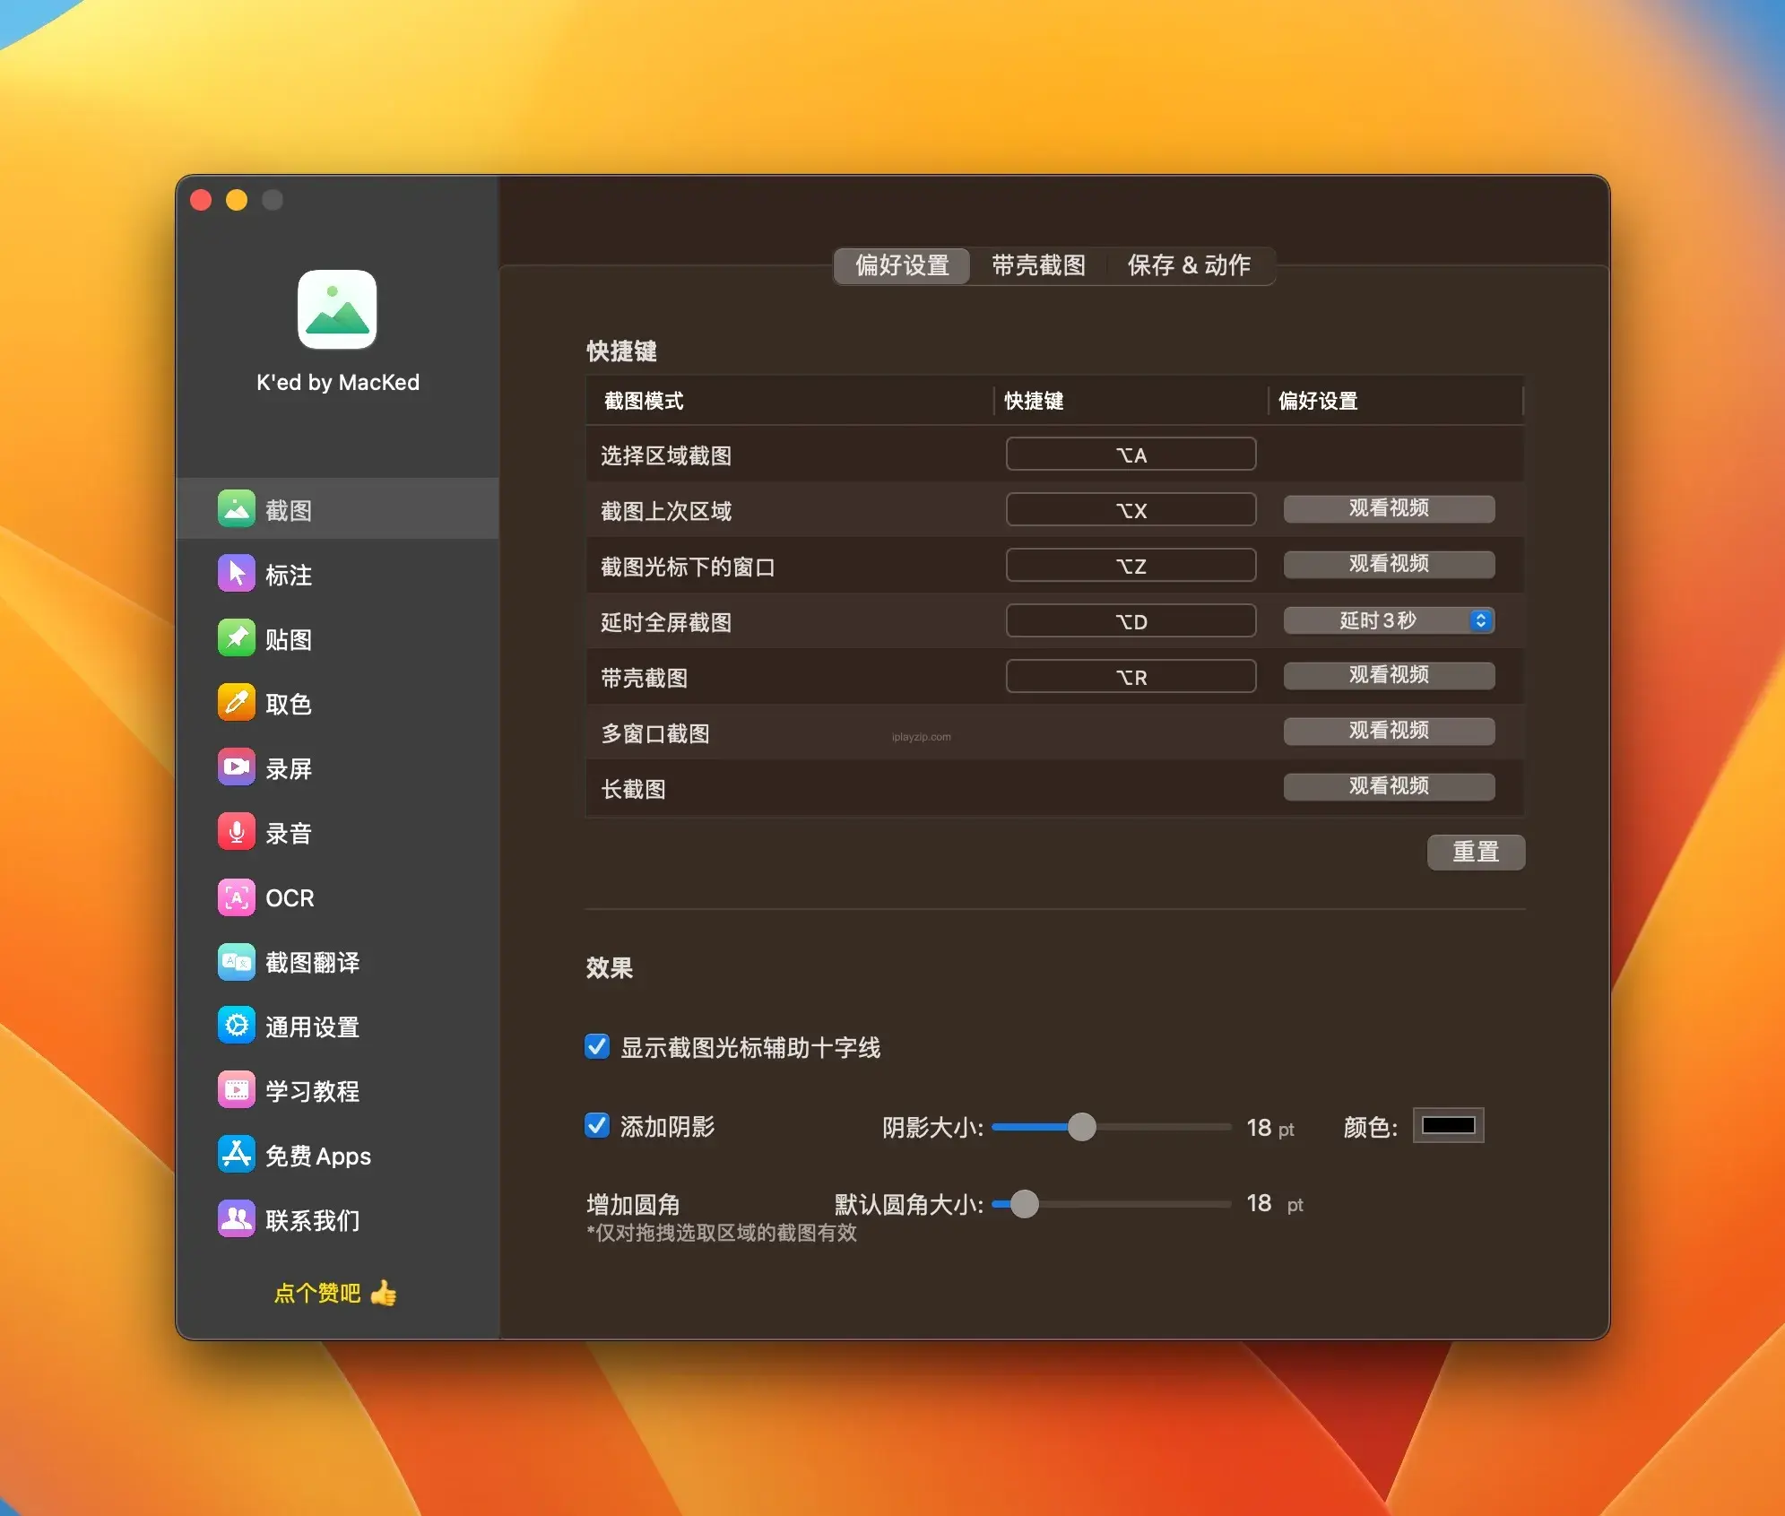Click the ⌥R shortcut field
The height and width of the screenshot is (1516, 1785).
pyautogui.click(x=1131, y=677)
